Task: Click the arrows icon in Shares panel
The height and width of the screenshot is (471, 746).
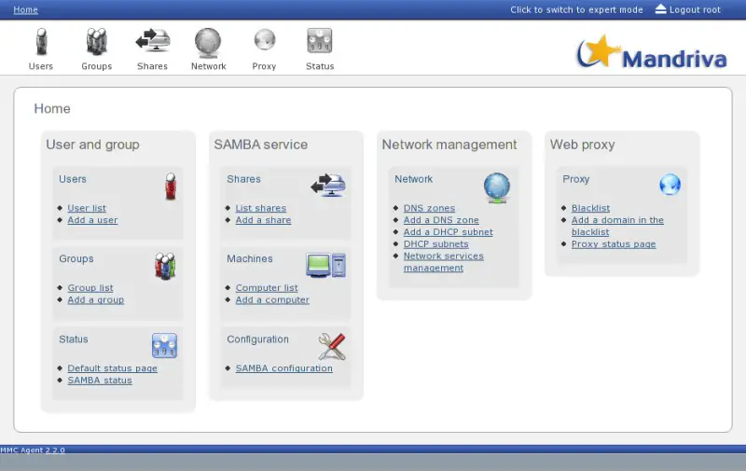Action: click(328, 185)
